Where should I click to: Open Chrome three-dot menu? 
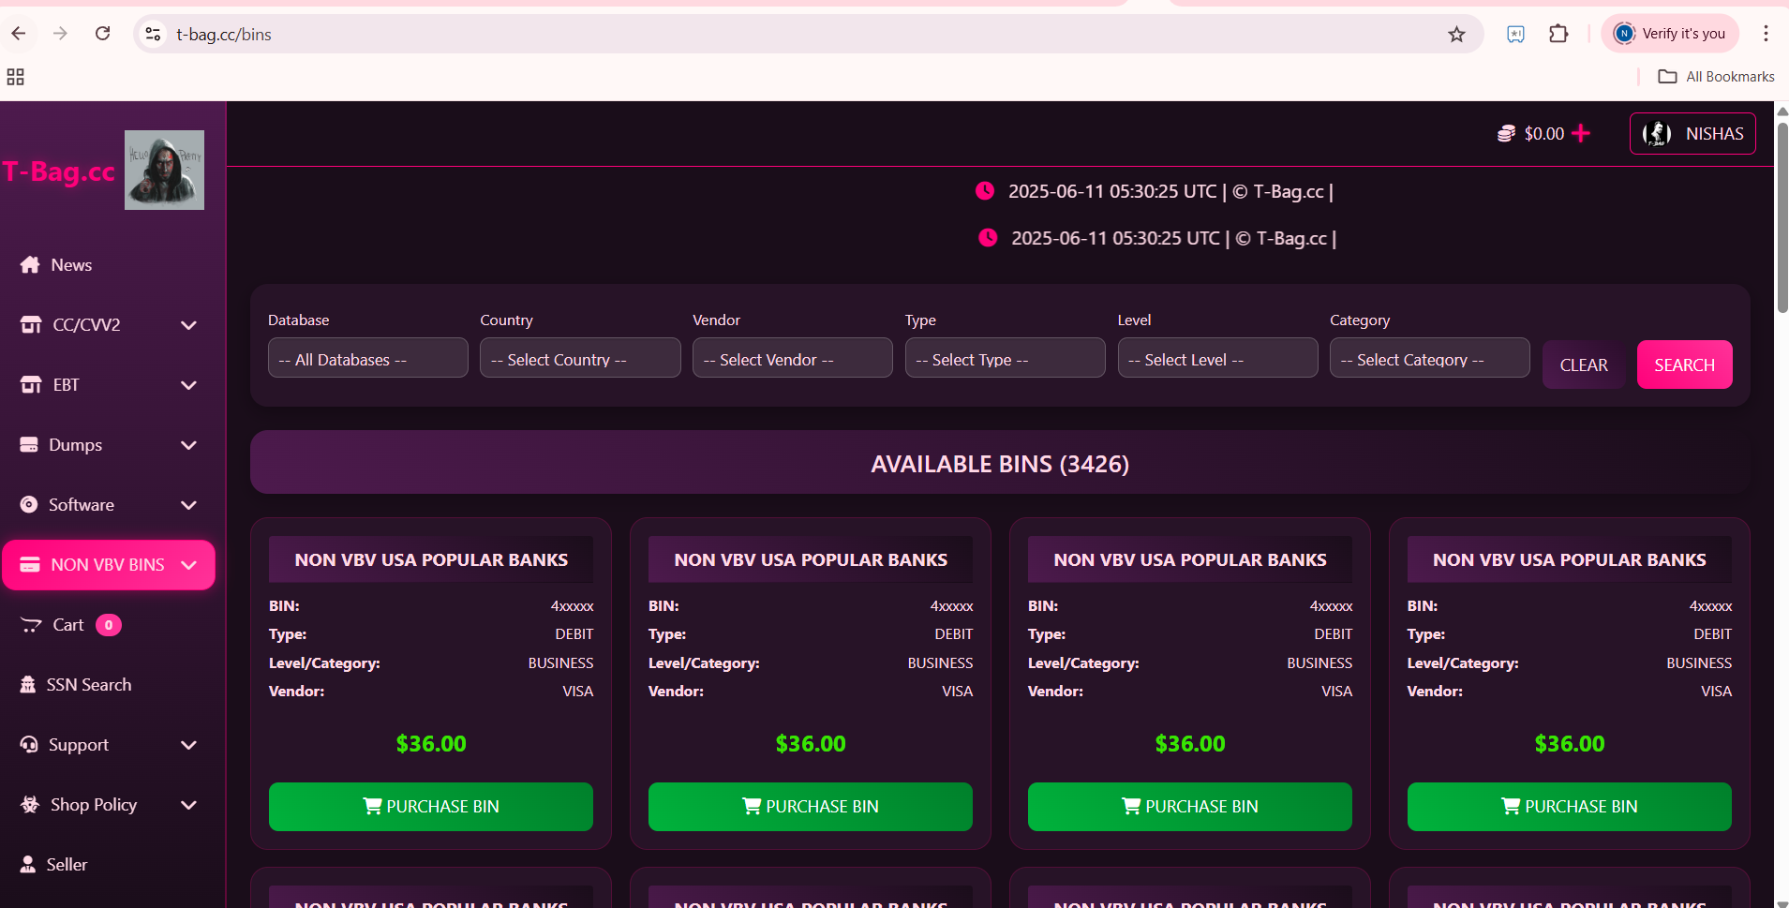click(1766, 34)
